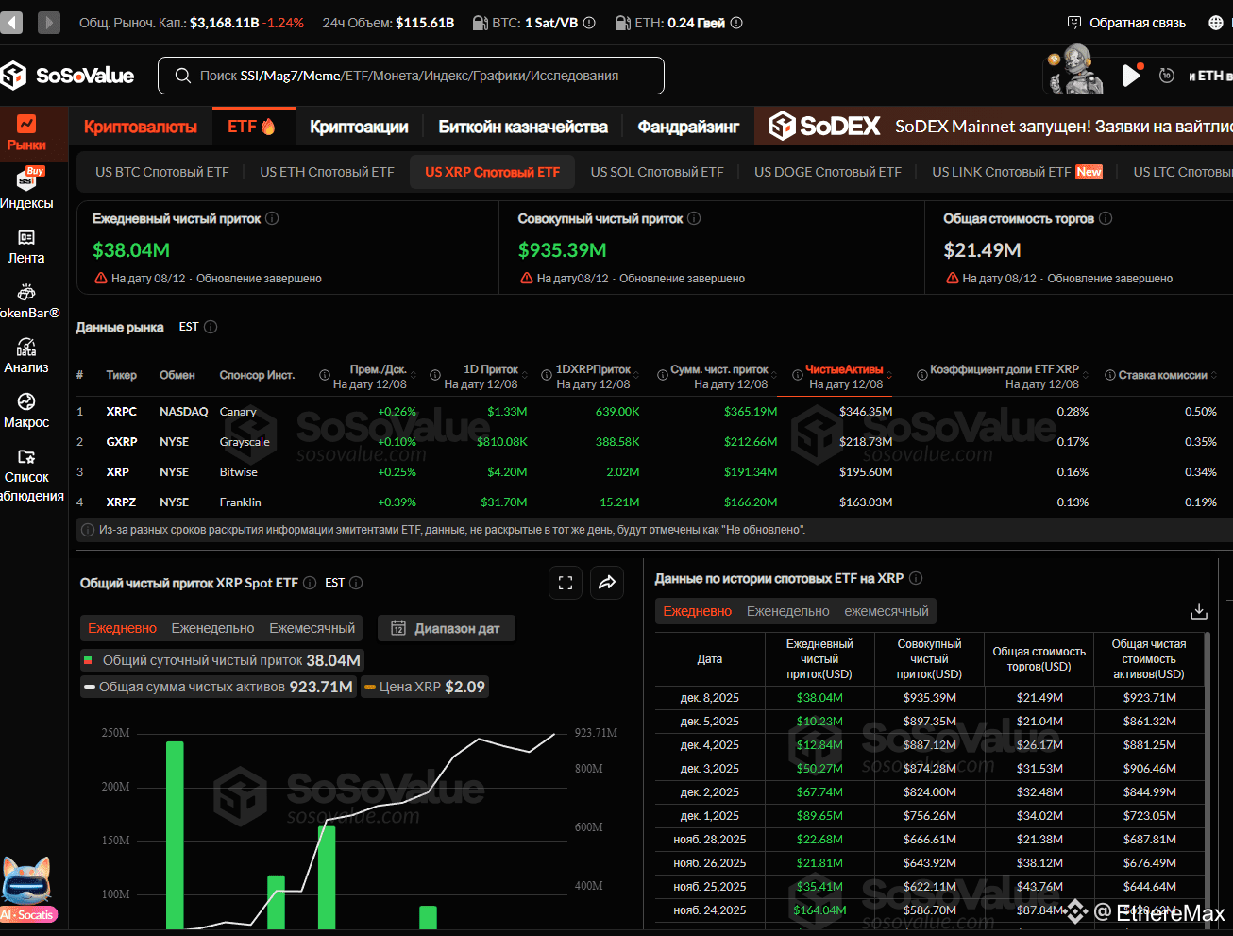Open Лента news feed in sidebar
This screenshot has height=936, width=1233.
tap(26, 247)
